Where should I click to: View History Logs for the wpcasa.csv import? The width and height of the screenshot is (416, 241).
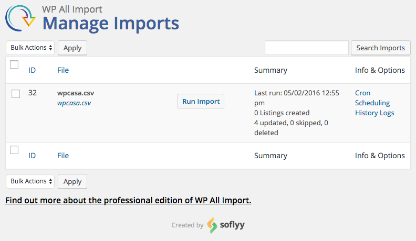375,113
